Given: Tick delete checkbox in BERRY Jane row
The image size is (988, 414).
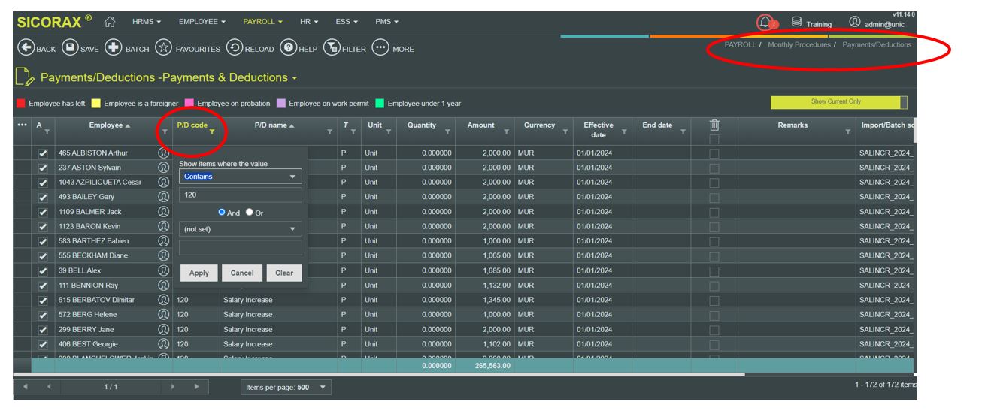Looking at the screenshot, I should tap(714, 330).
